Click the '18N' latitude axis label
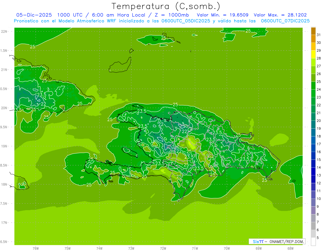Screen dimensions: 326x252 pyautogui.click(x=4, y=185)
